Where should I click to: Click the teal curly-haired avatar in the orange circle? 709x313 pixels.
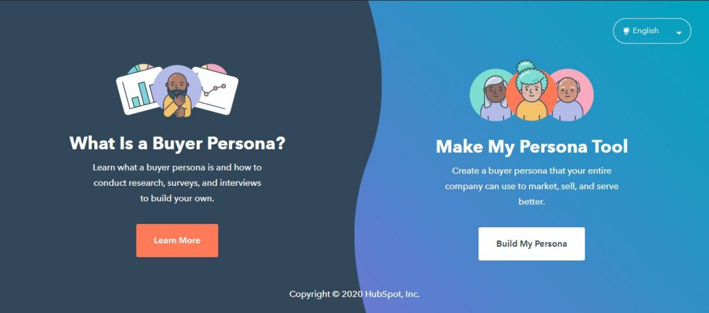point(531,92)
